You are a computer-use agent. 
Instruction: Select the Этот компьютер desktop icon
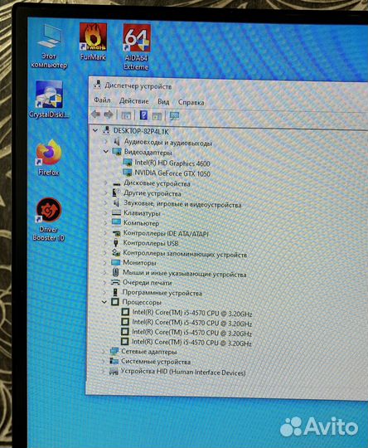(x=49, y=46)
